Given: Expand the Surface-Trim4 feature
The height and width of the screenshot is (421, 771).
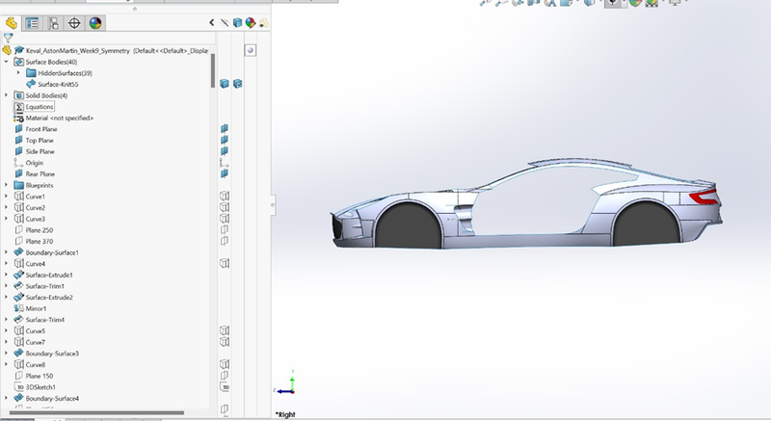Looking at the screenshot, I should [x=7, y=320].
